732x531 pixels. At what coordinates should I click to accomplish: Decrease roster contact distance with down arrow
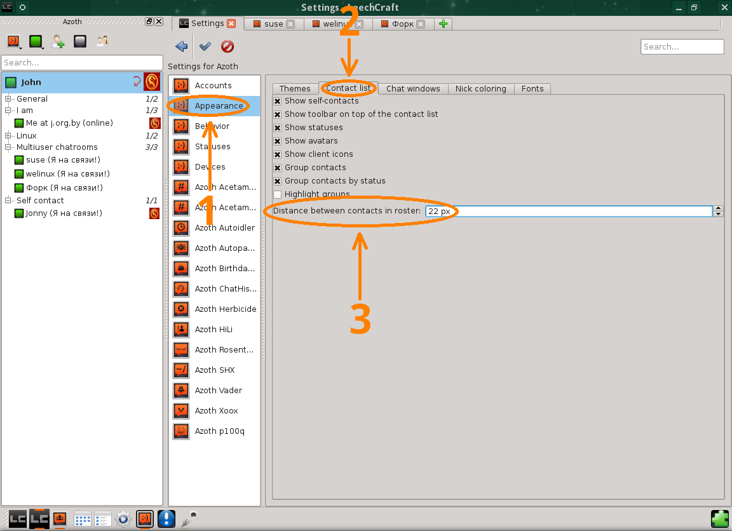coord(719,214)
